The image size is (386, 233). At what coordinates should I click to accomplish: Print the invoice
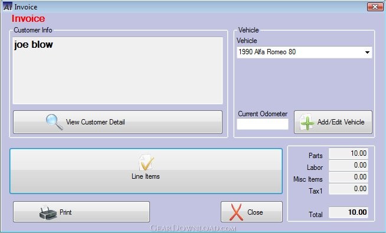[81, 212]
